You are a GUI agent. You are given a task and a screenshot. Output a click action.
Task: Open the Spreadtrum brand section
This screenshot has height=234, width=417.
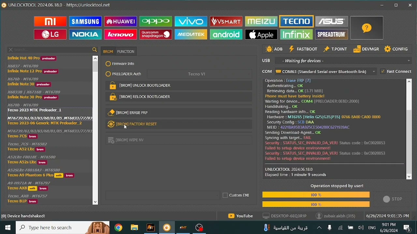[x=332, y=34]
